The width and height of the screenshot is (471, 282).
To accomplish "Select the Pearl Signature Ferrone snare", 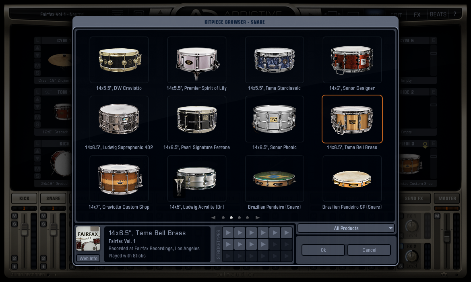I will pos(197,119).
